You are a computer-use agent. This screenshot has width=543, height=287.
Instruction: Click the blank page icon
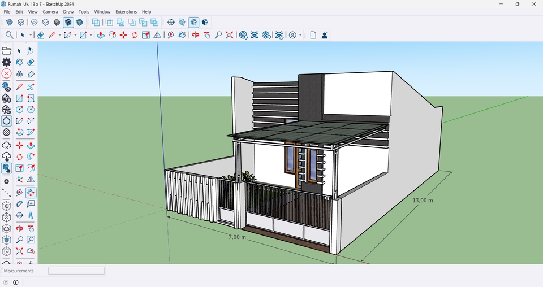click(x=313, y=35)
